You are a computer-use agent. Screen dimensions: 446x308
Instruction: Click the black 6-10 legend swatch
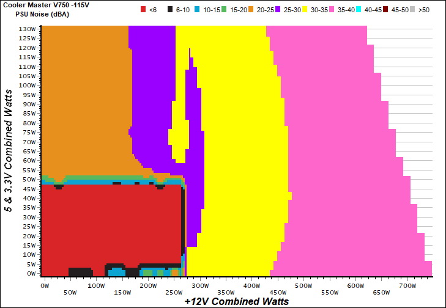169,10
